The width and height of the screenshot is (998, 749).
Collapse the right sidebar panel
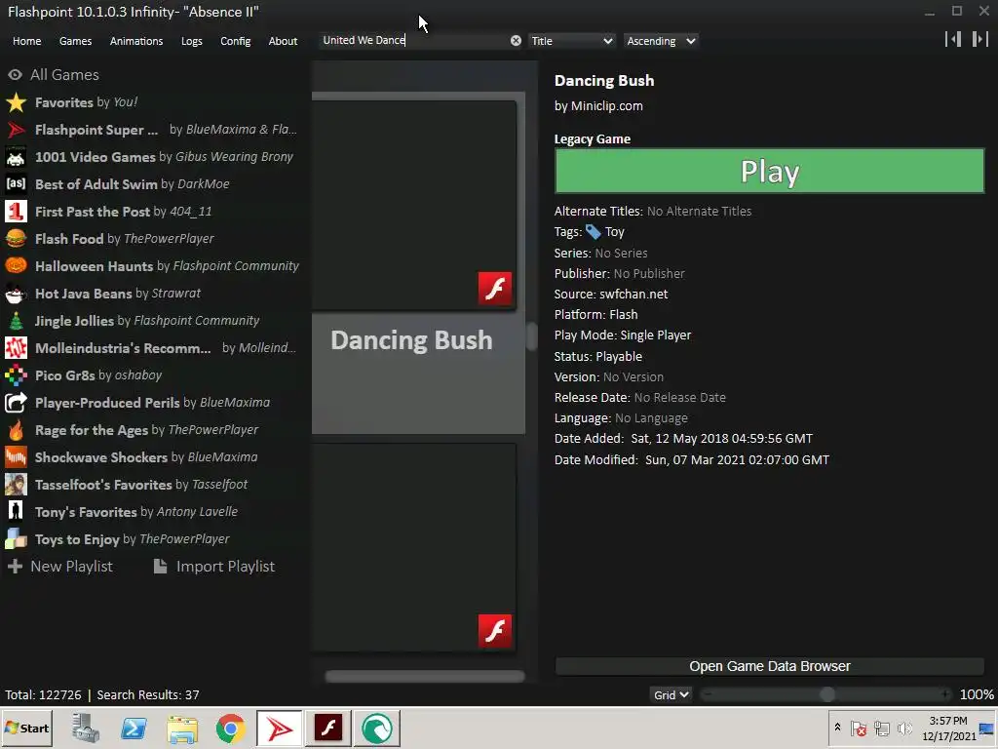(980, 39)
